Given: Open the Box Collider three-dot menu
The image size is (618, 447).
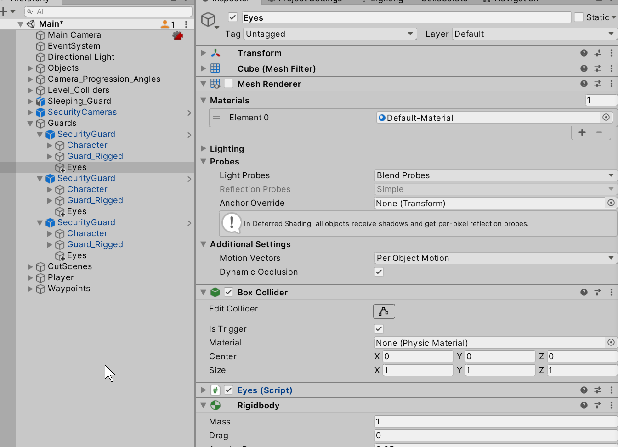Looking at the screenshot, I should coord(612,292).
